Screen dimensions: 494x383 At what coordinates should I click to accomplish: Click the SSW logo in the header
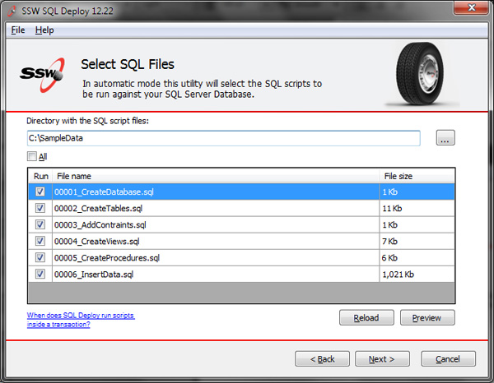click(x=42, y=75)
